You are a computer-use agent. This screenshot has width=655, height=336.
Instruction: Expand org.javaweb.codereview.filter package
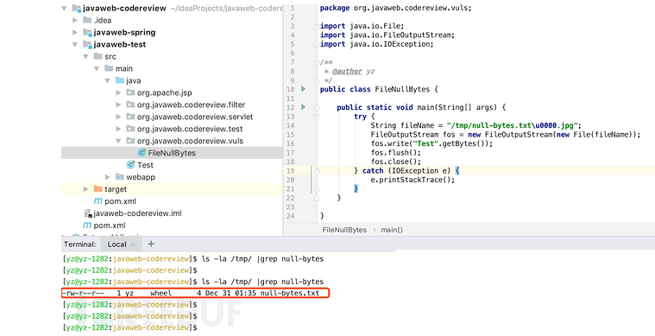click(118, 105)
